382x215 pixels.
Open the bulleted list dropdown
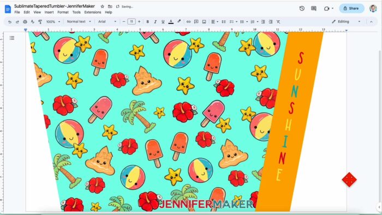pyautogui.click(x=243, y=22)
